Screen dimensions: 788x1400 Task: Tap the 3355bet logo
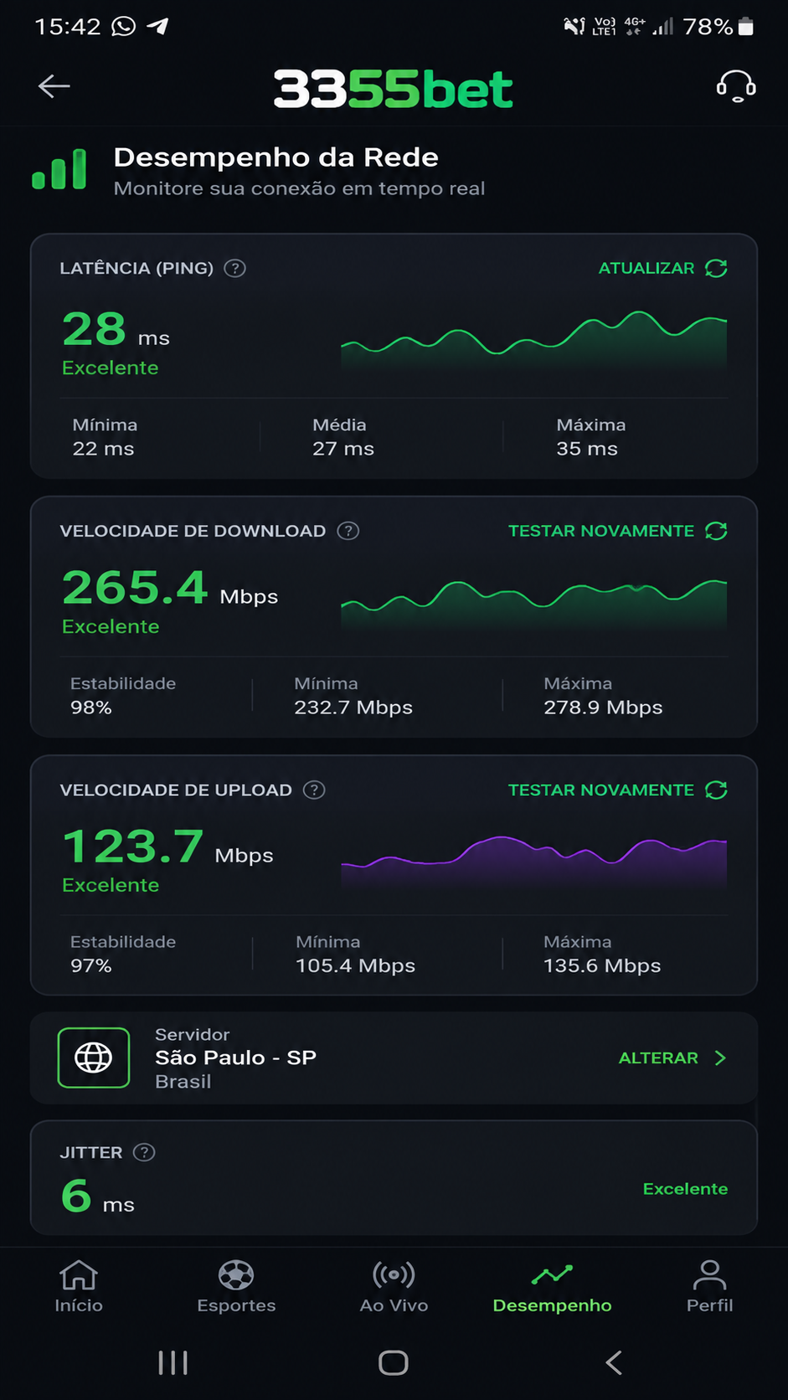(x=393, y=89)
